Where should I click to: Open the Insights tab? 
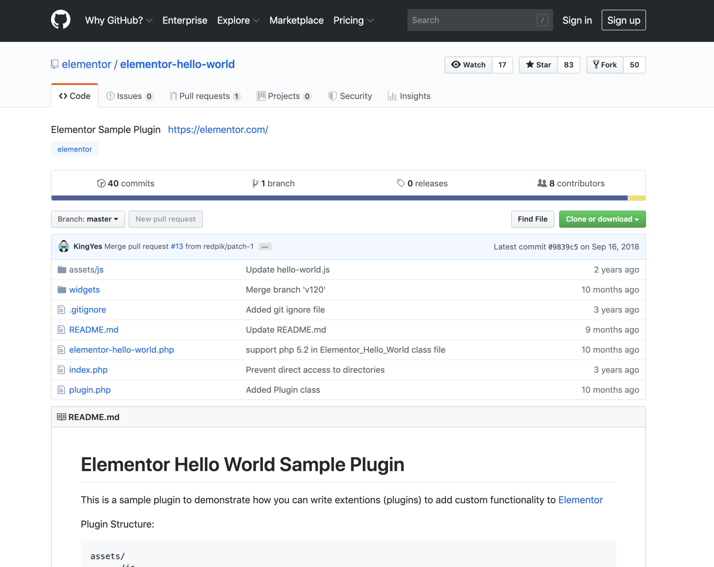coord(409,96)
